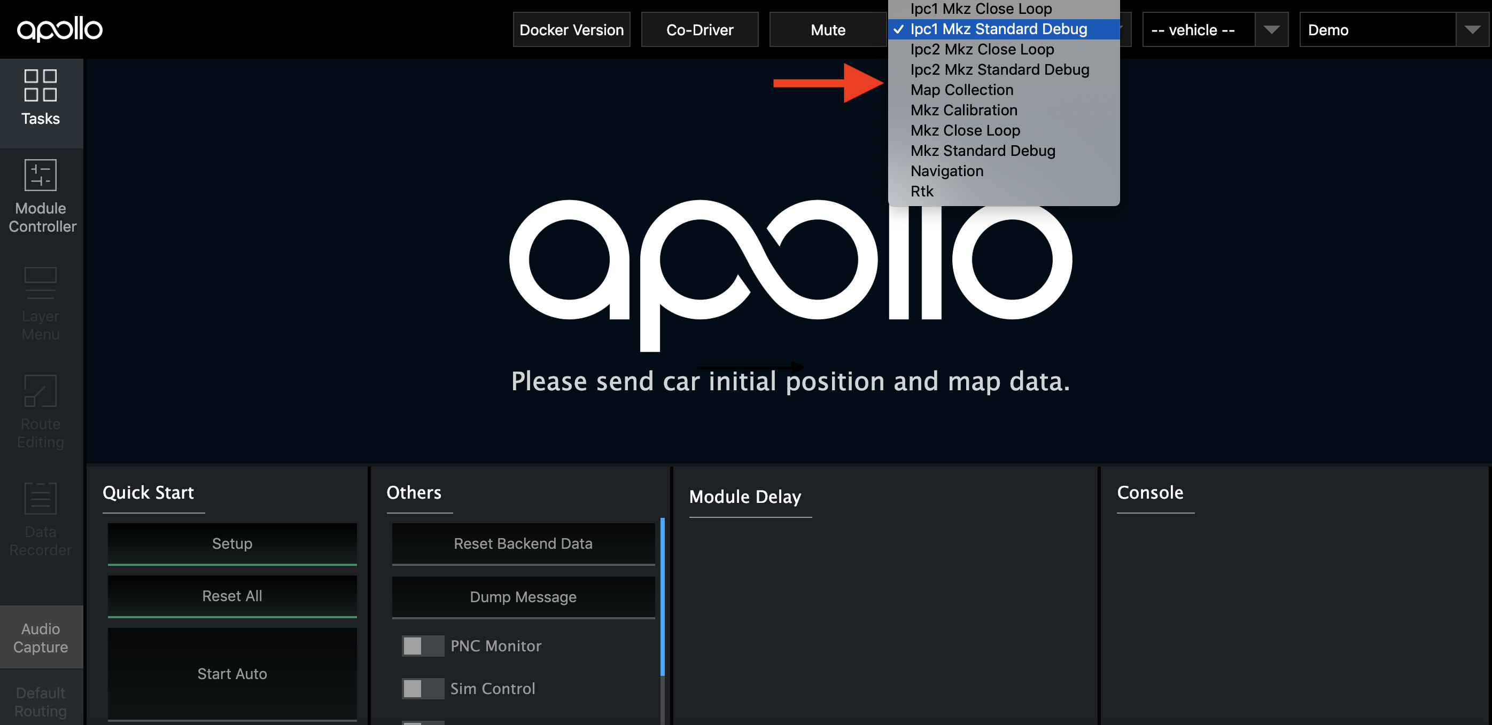The image size is (1492, 725).
Task: Click the Reset All button
Action: click(232, 596)
